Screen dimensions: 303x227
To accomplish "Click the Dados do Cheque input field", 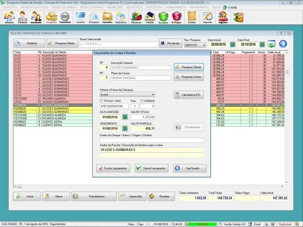I will pos(151,140).
